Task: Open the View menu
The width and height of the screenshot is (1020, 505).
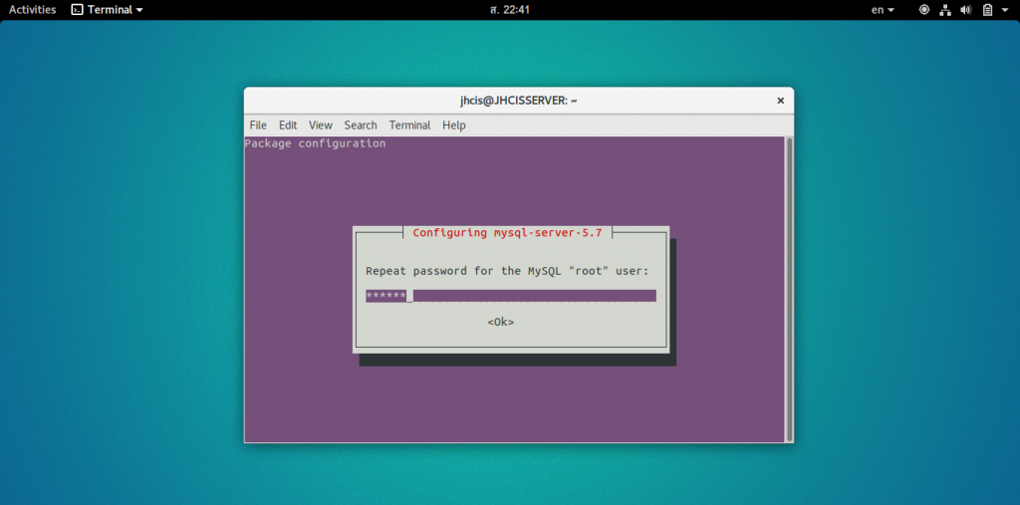Action: [321, 125]
